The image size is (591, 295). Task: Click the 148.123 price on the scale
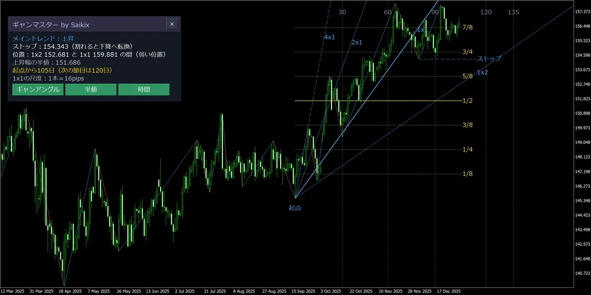(x=583, y=157)
